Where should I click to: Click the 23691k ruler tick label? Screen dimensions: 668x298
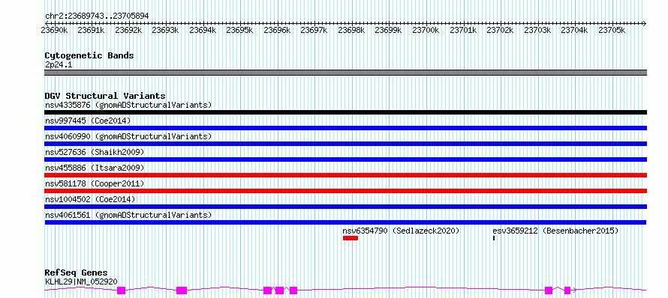(91, 30)
